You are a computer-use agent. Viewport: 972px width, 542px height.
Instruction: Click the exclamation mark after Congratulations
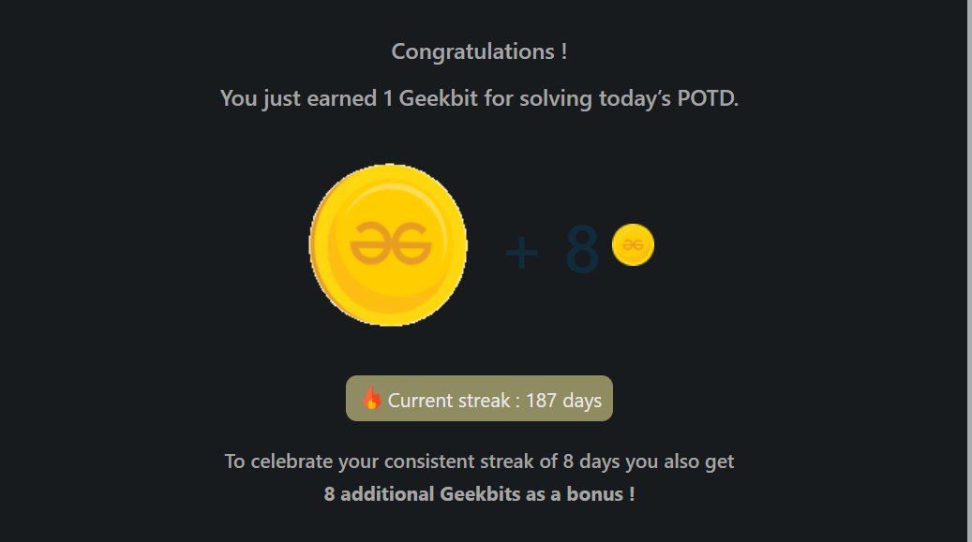(563, 51)
